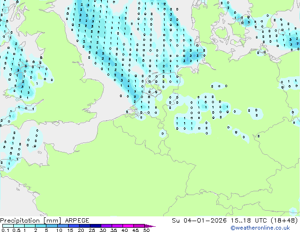The image size is (300, 232).
Task: Click the '50' legend scale label
Action: click(147, 230)
